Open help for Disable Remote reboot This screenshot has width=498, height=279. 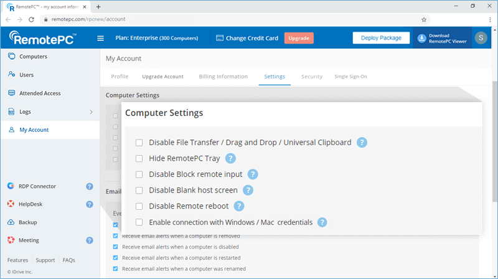tap(239, 206)
